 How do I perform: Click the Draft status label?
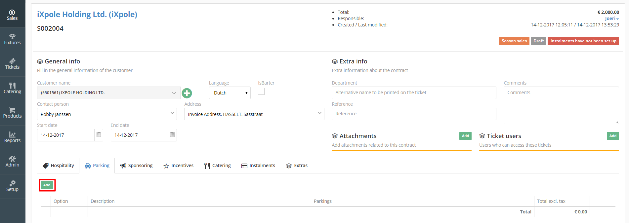[x=538, y=41]
